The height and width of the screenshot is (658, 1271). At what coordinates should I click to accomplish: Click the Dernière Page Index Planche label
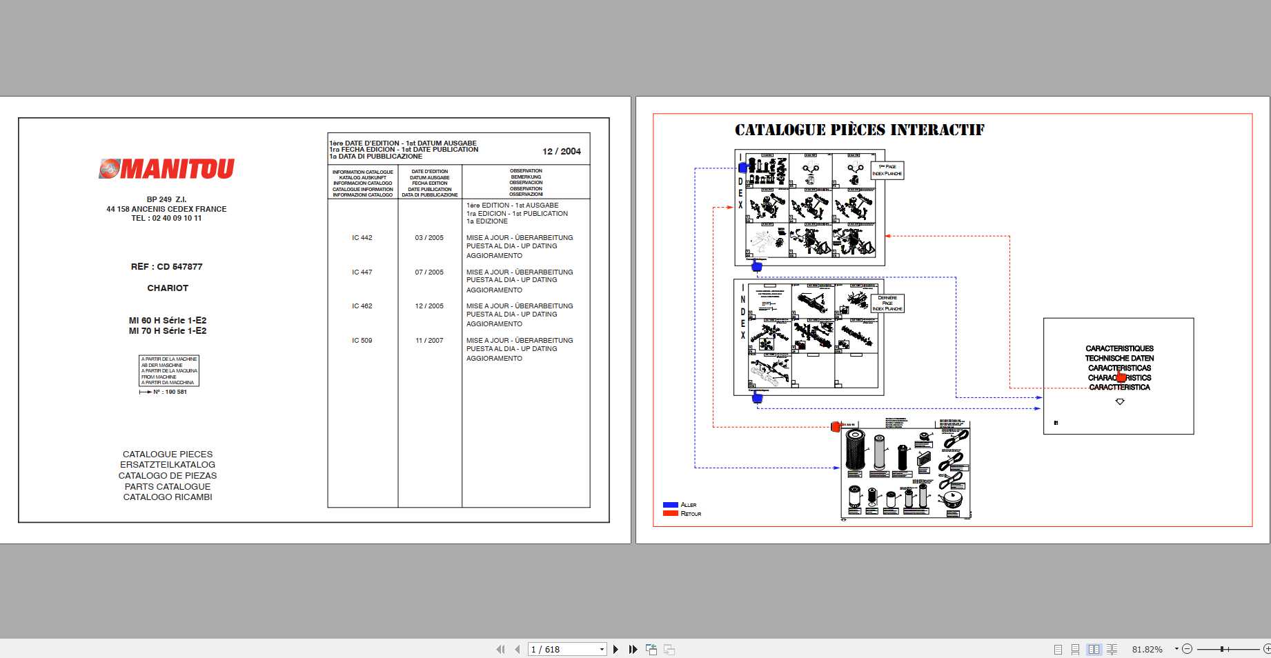pos(887,303)
